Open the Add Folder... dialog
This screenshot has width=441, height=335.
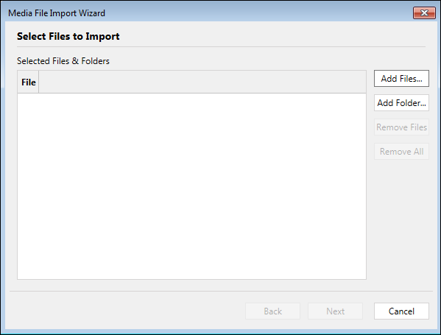(401, 103)
